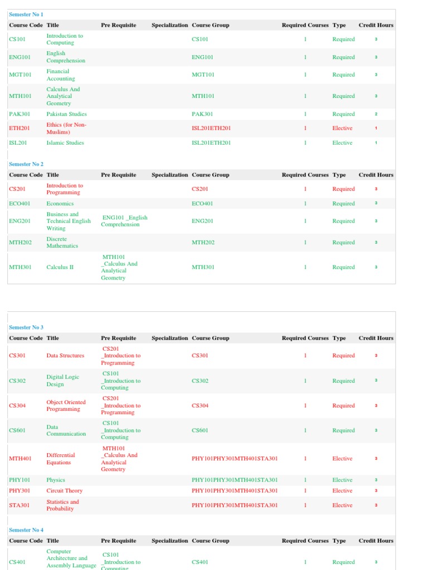Click the Required type in CS304 row
This screenshot has height=570, width=428.
tap(343, 406)
